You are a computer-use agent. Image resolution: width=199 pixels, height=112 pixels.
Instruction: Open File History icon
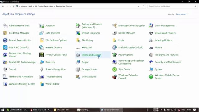click(x=78, y=40)
